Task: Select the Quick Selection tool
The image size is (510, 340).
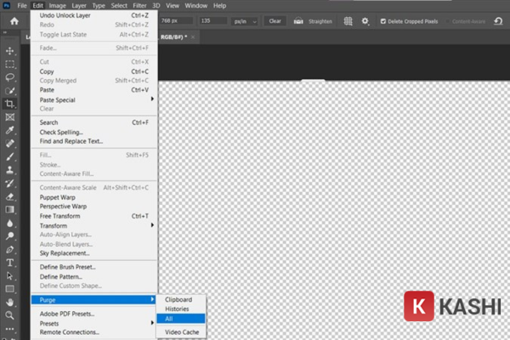Action: (x=9, y=91)
